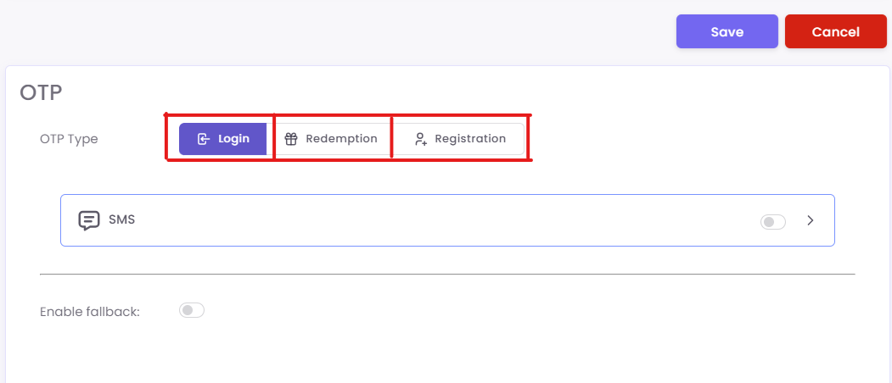Enable the SMS toggle switch
Viewport: 892px width, 383px height.
click(x=773, y=222)
